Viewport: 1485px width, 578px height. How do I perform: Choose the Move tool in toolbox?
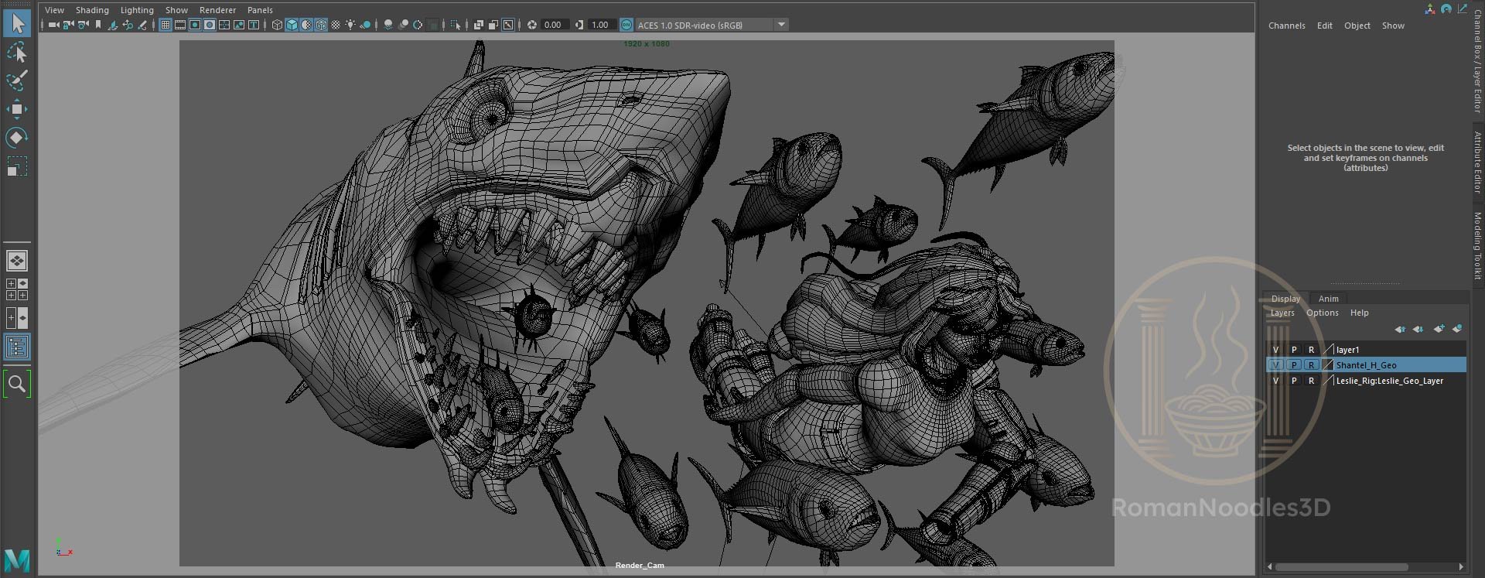(17, 109)
